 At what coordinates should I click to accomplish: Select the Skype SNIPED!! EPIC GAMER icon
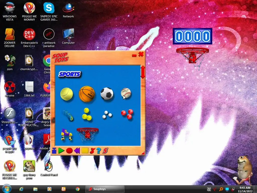coord(49,12)
